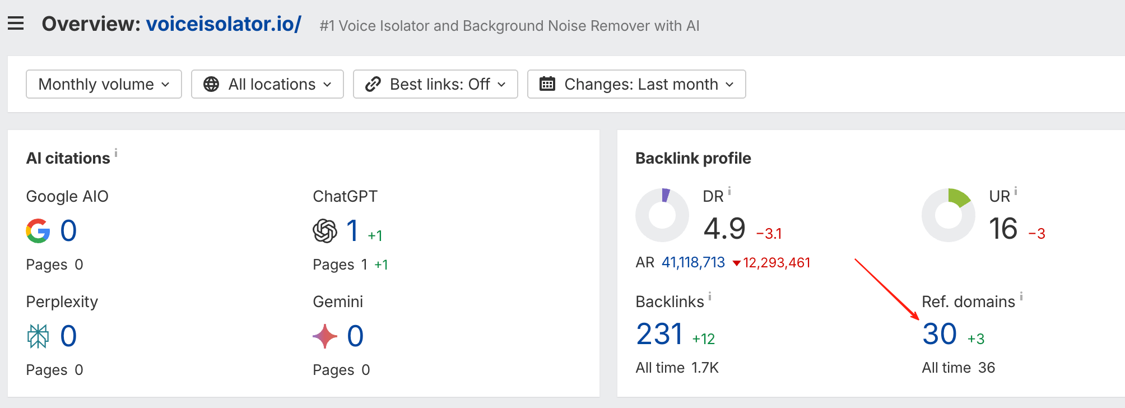Expand Changes: Last month date filter
Screen dimensions: 1125x408
coord(636,84)
